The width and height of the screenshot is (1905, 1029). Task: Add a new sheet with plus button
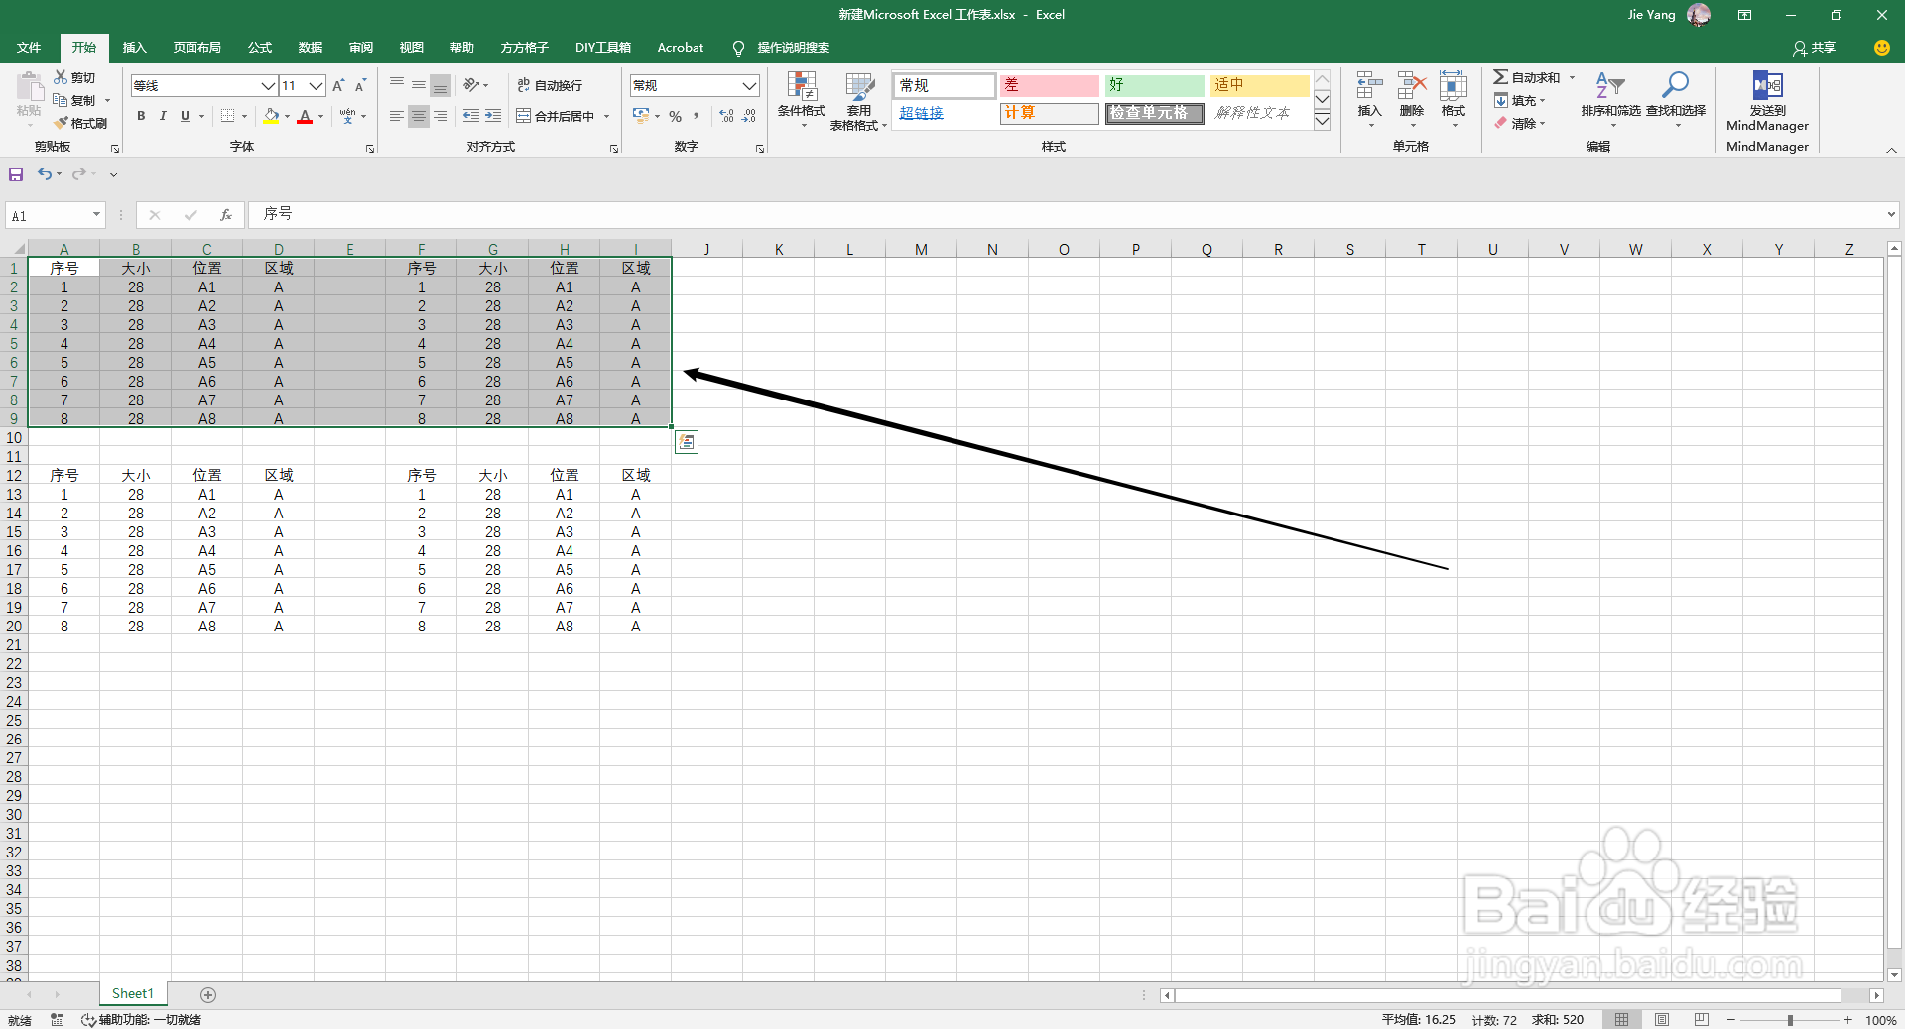point(208,994)
